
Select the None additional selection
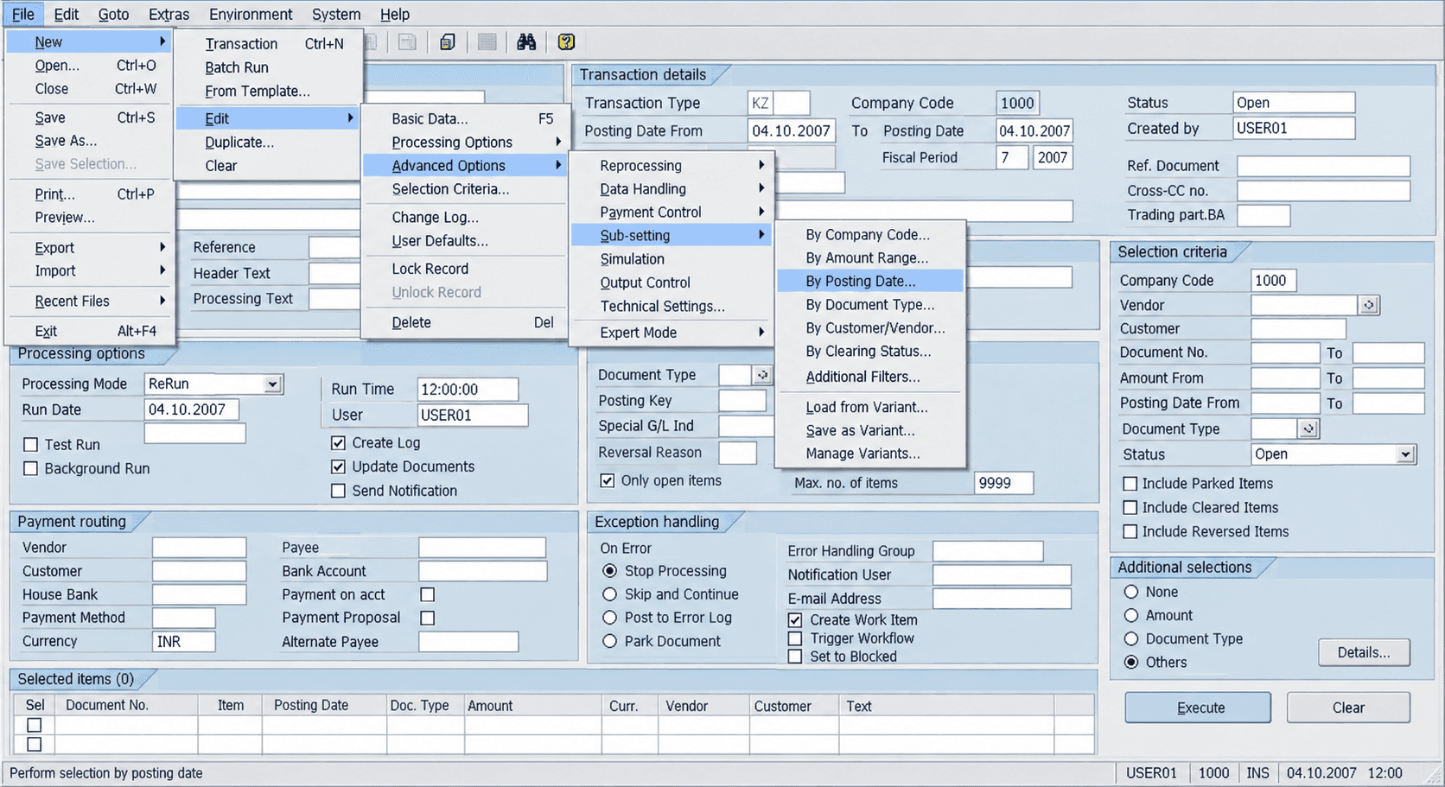click(1131, 592)
